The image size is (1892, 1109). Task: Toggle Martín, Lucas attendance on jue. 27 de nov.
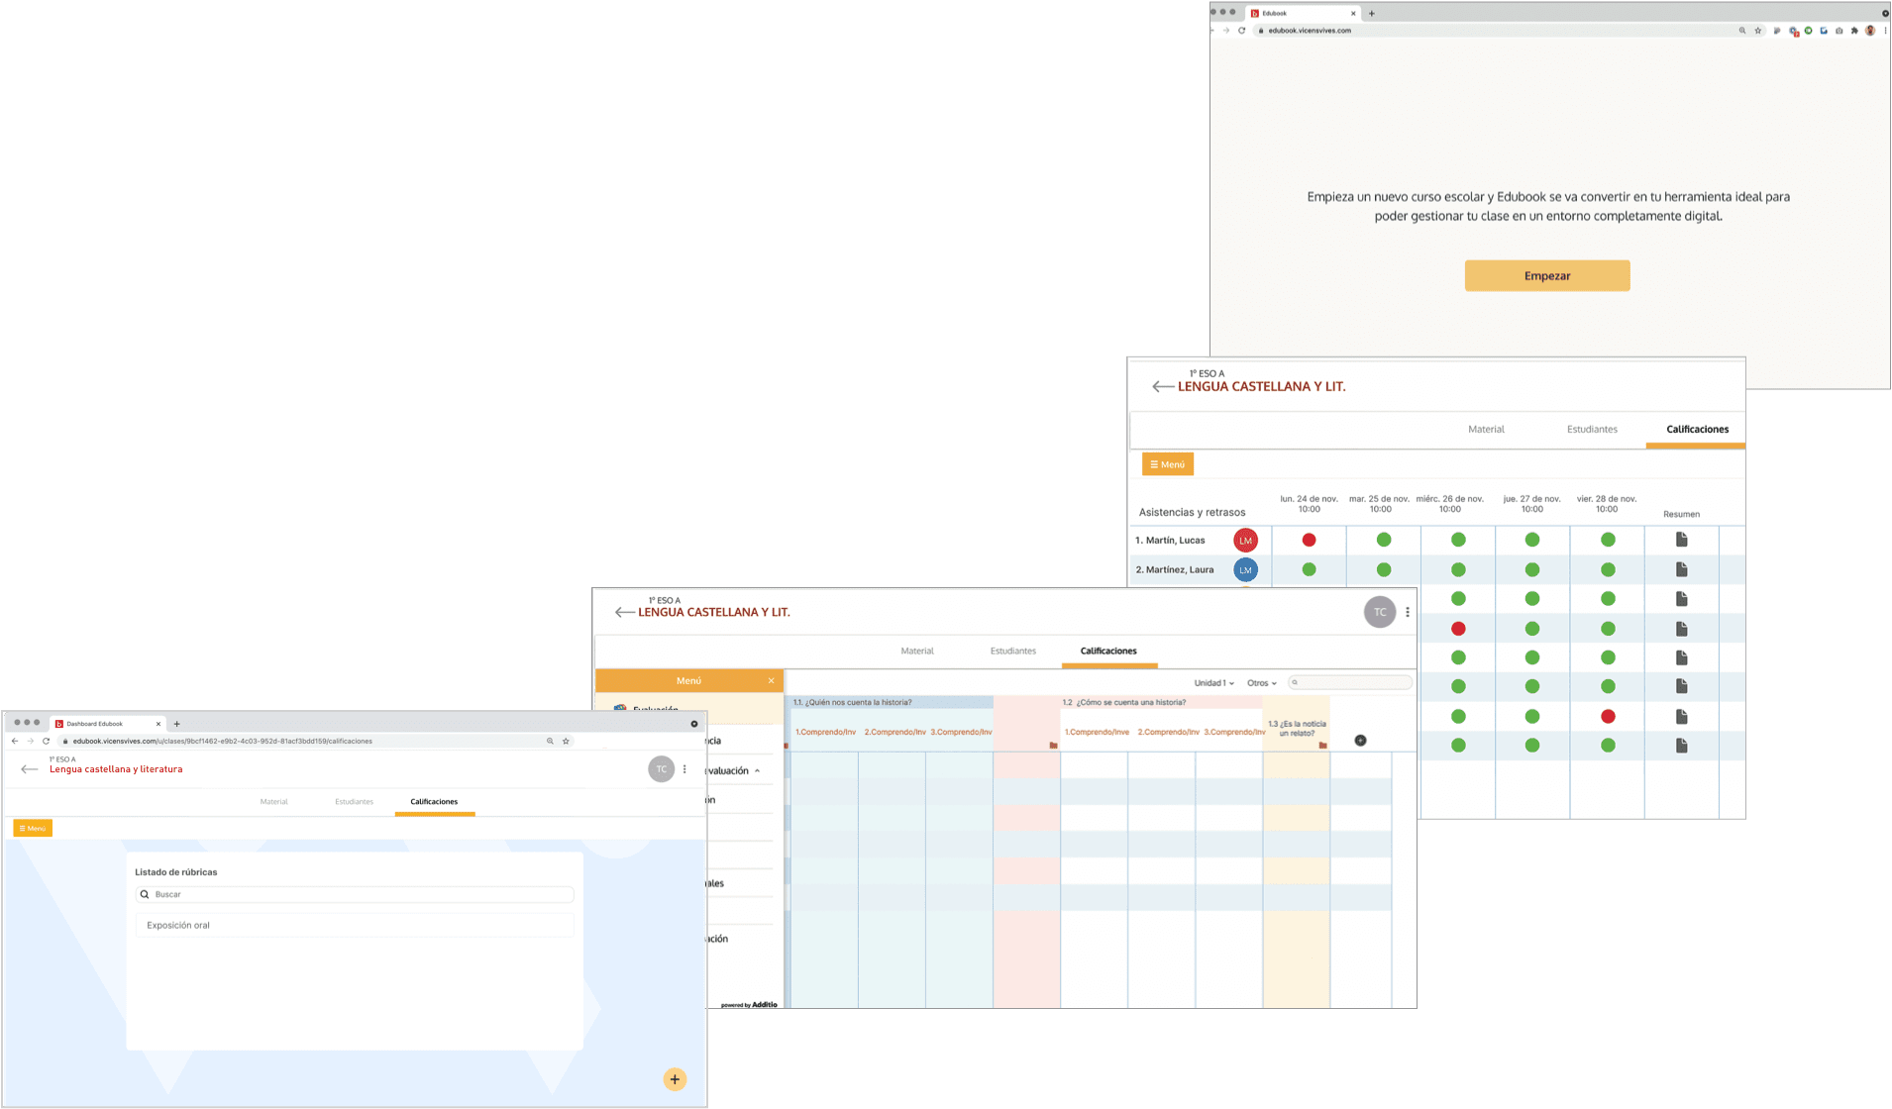tap(1532, 540)
